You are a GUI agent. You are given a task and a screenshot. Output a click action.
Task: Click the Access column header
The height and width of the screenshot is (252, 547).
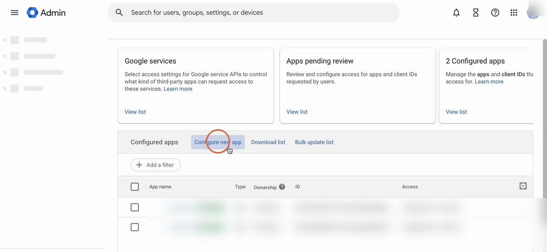(410, 187)
